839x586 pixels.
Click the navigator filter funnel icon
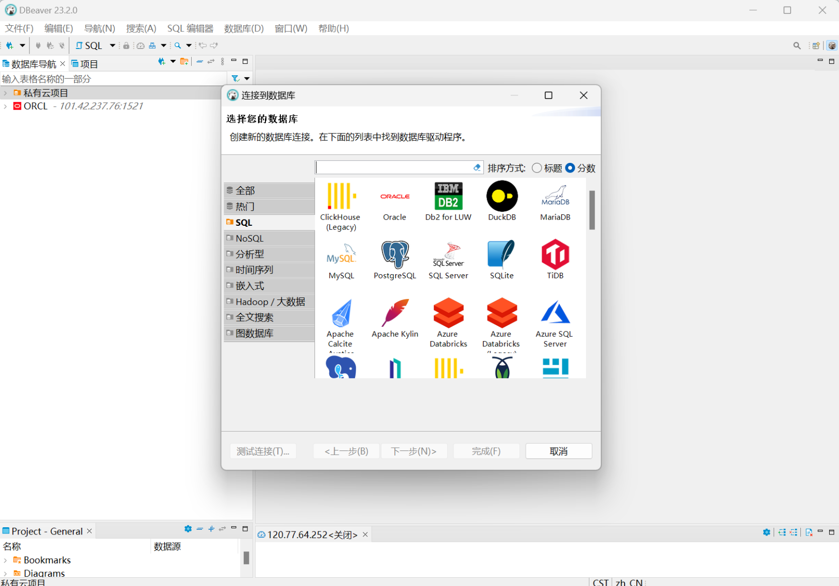(235, 78)
